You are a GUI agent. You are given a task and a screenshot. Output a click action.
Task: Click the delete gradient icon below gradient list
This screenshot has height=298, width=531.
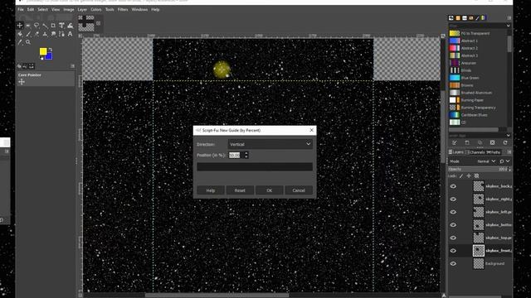(492, 142)
